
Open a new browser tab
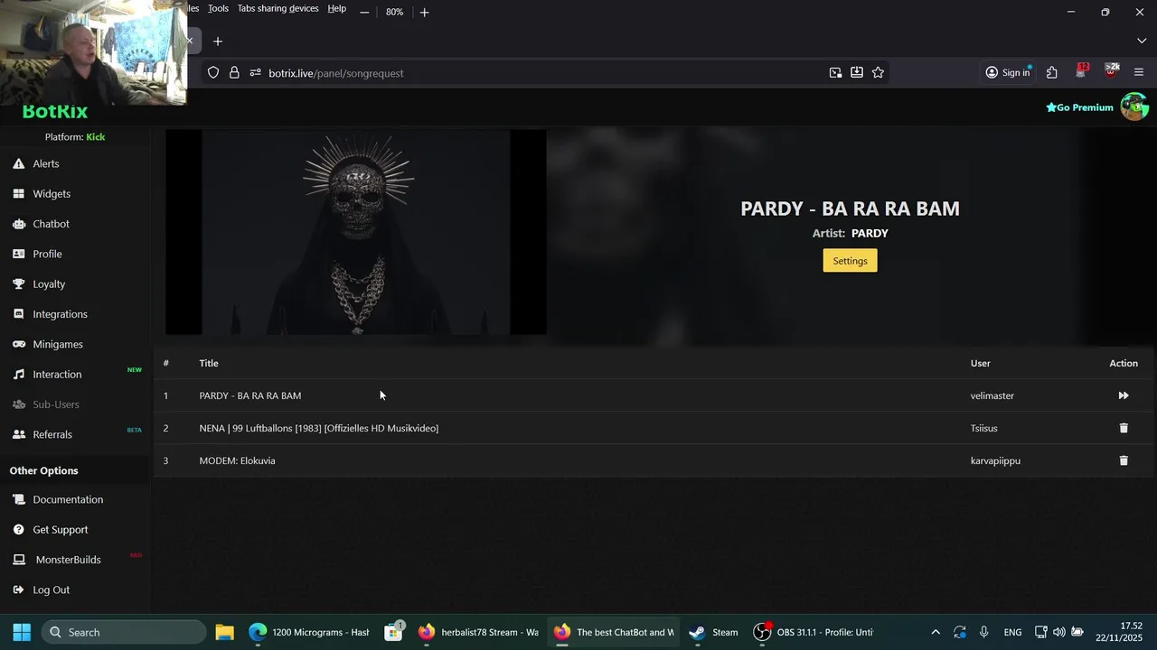218,41
